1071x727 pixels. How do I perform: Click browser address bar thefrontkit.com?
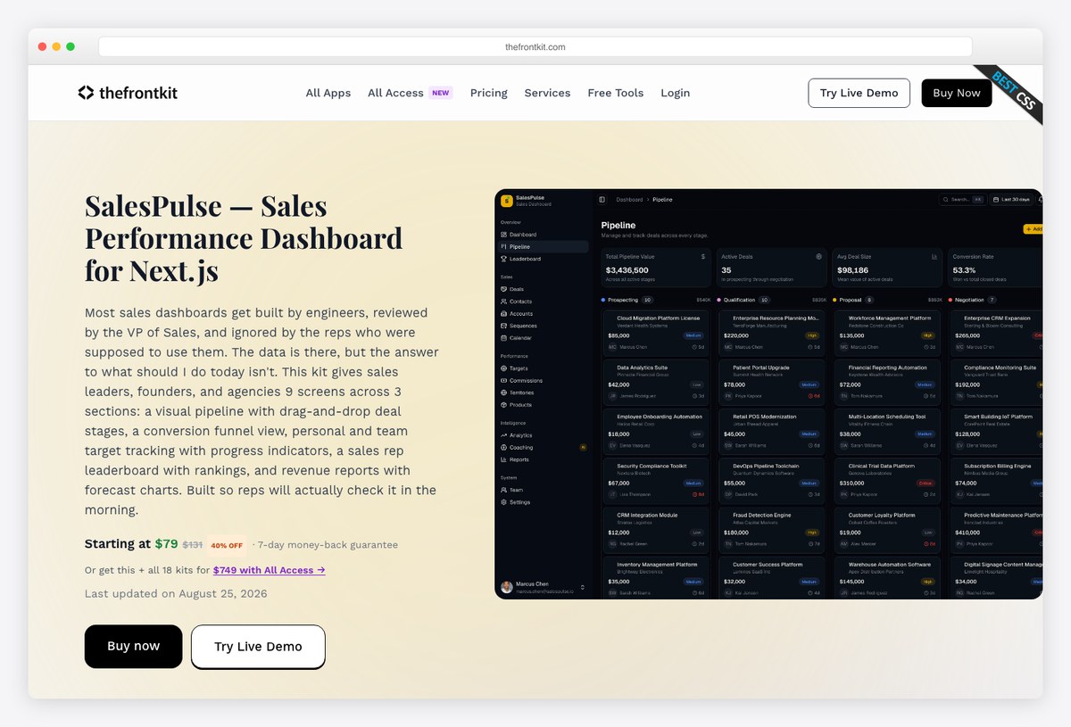coord(535,47)
